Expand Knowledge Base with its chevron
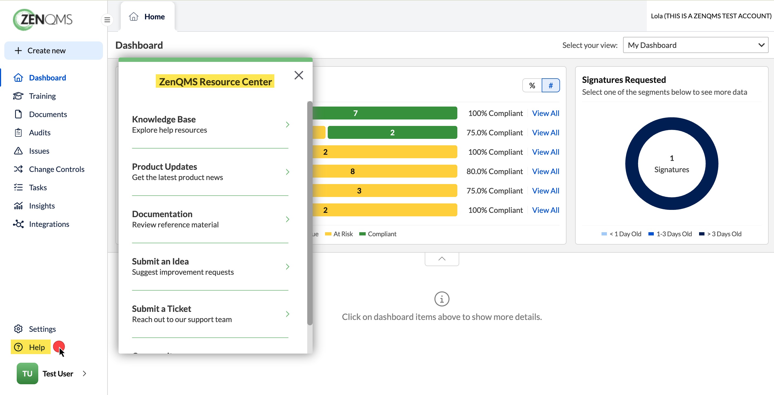The width and height of the screenshot is (774, 395). click(x=288, y=125)
